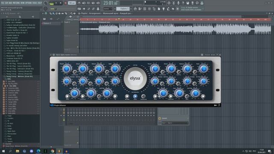Open the TOOLS menu
Image resolution: width=274 pixels, height=154 pixels.
pyautogui.click(x=35, y=3)
